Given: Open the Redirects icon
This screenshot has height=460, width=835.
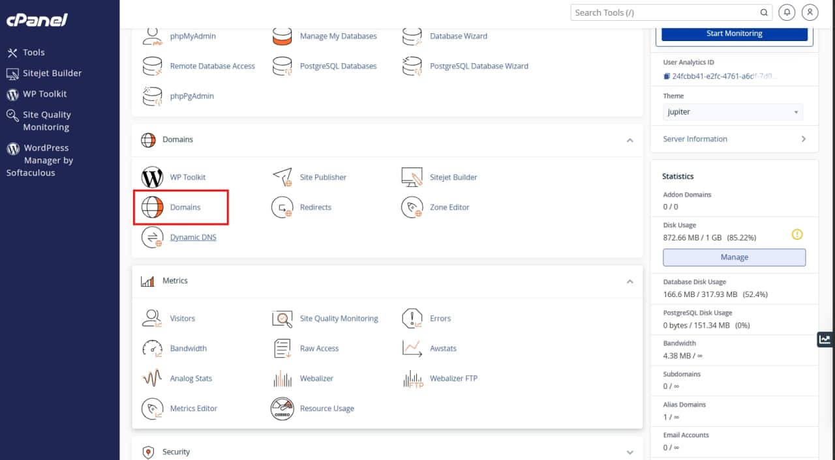Looking at the screenshot, I should [x=282, y=207].
